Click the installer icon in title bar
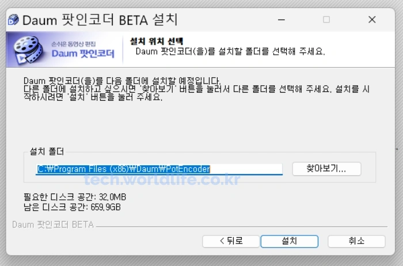This screenshot has height=266, width=403. (x=13, y=20)
